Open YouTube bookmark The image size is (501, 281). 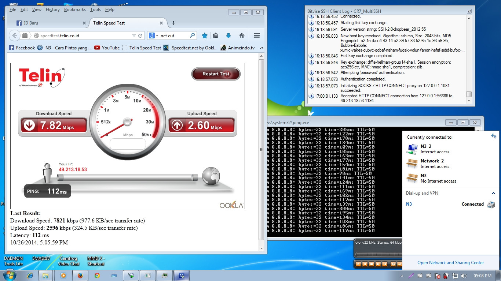107,48
